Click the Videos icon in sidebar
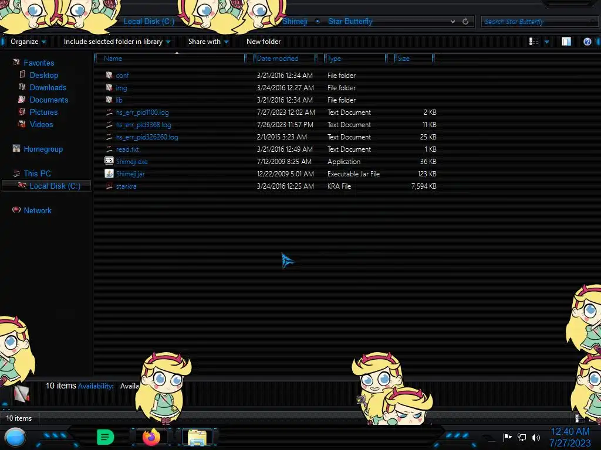Image resolution: width=601 pixels, height=450 pixels. [22, 124]
